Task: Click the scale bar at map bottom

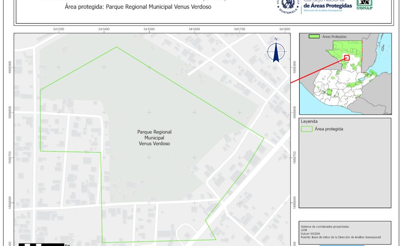Action: (x=40, y=244)
